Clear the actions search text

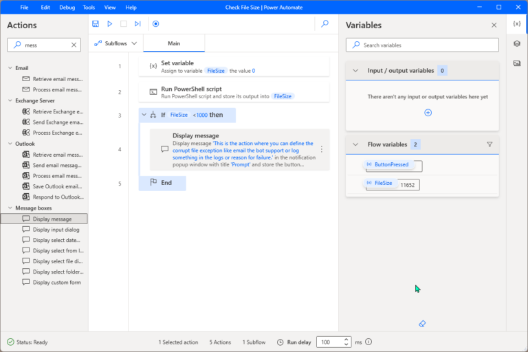click(x=74, y=45)
